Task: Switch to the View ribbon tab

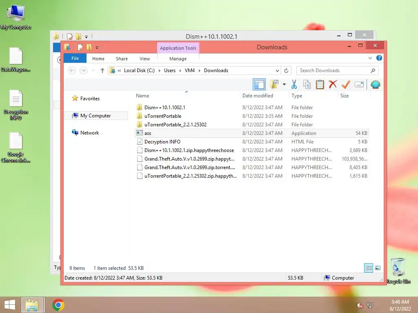Action: [145, 59]
